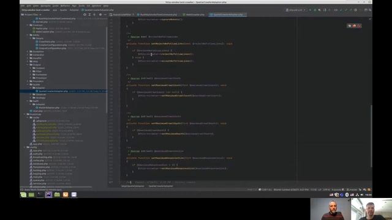Click the Debug bug icon in toolbar
This screenshot has width=392, height=220.
pos(315,10)
